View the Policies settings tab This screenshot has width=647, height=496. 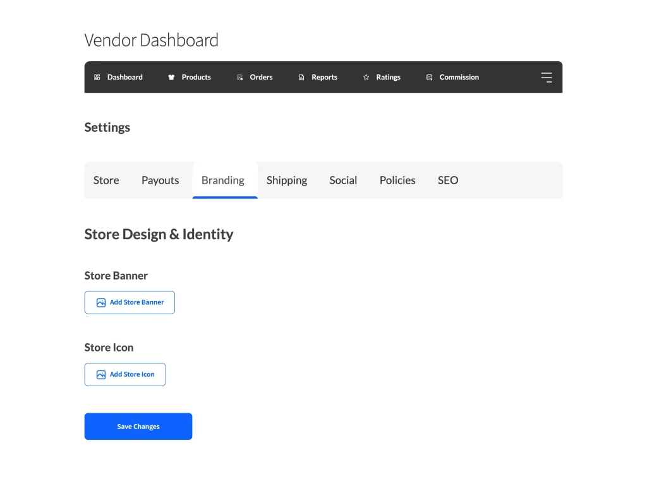397,180
